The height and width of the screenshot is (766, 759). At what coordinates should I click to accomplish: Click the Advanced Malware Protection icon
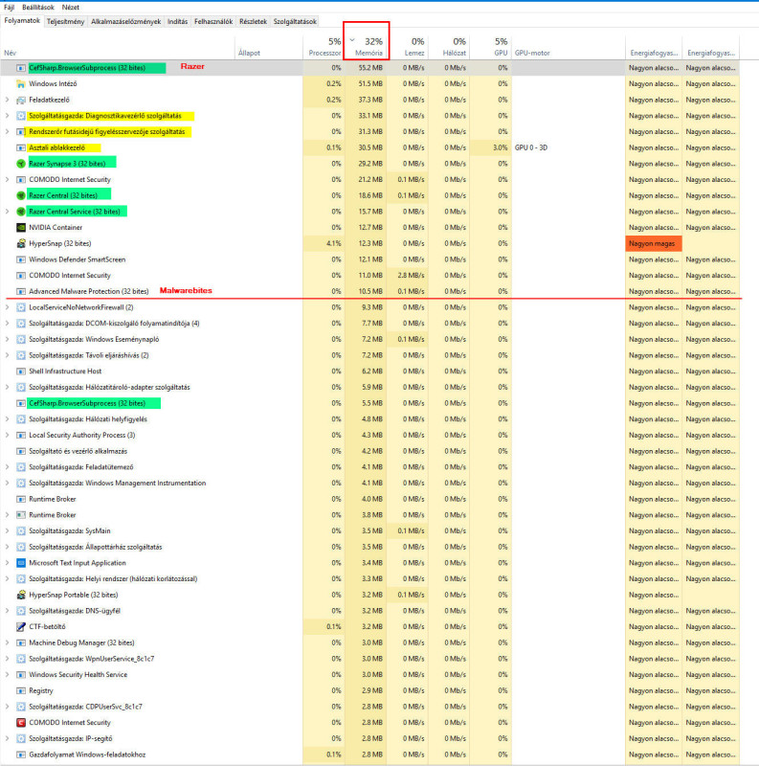(20, 291)
